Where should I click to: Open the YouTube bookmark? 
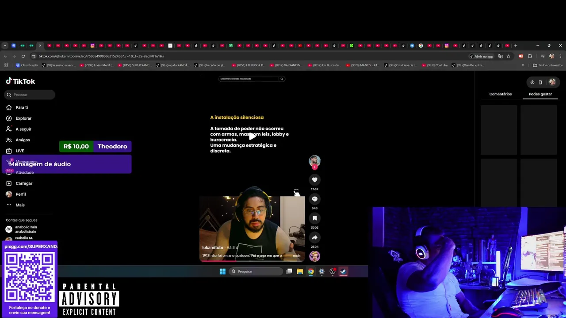(x=435, y=65)
